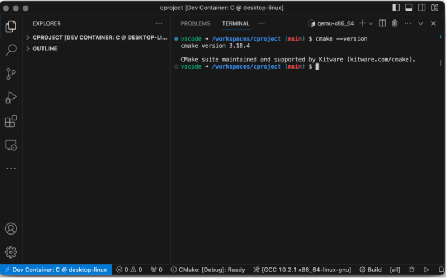Split the terminal pane
This screenshot has width=447, height=278.
point(382,23)
